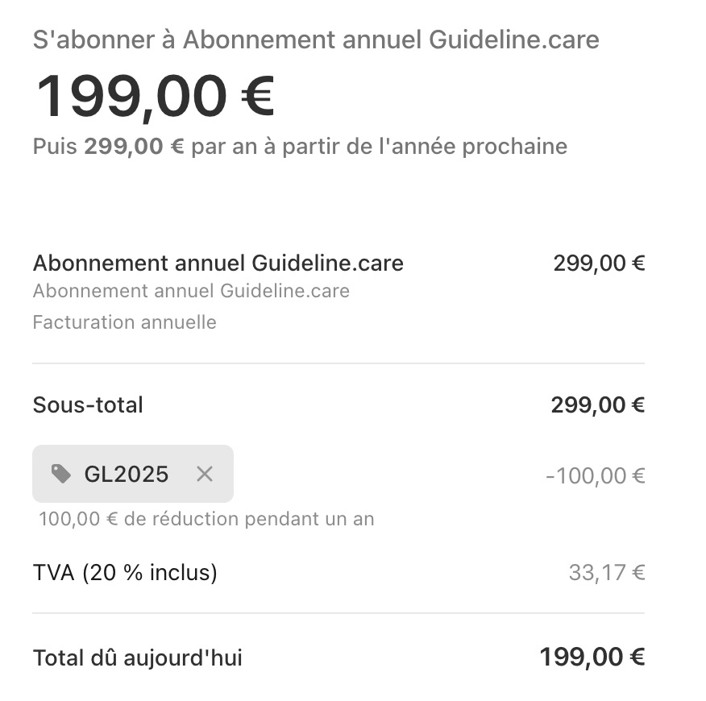Click the -100,00 € discount amount

596,475
